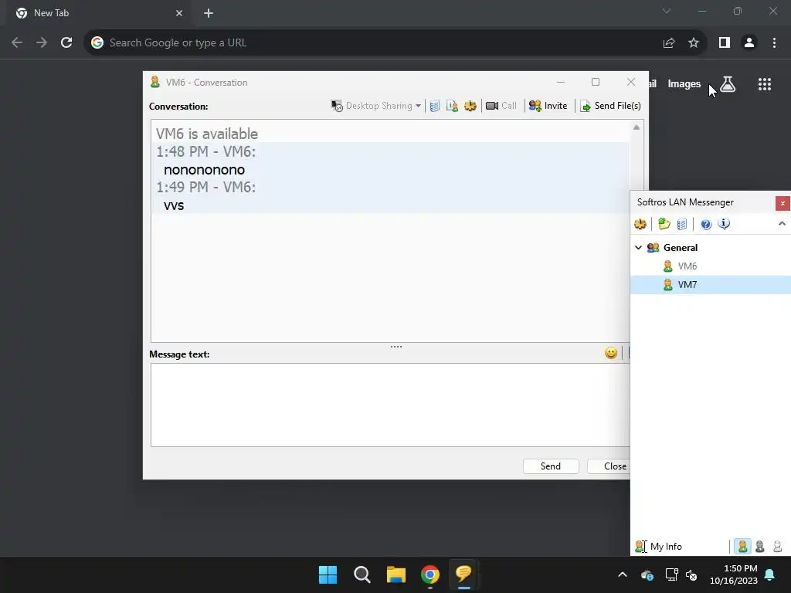Open notification bell in taskbar
This screenshot has width=791, height=593.
770,574
